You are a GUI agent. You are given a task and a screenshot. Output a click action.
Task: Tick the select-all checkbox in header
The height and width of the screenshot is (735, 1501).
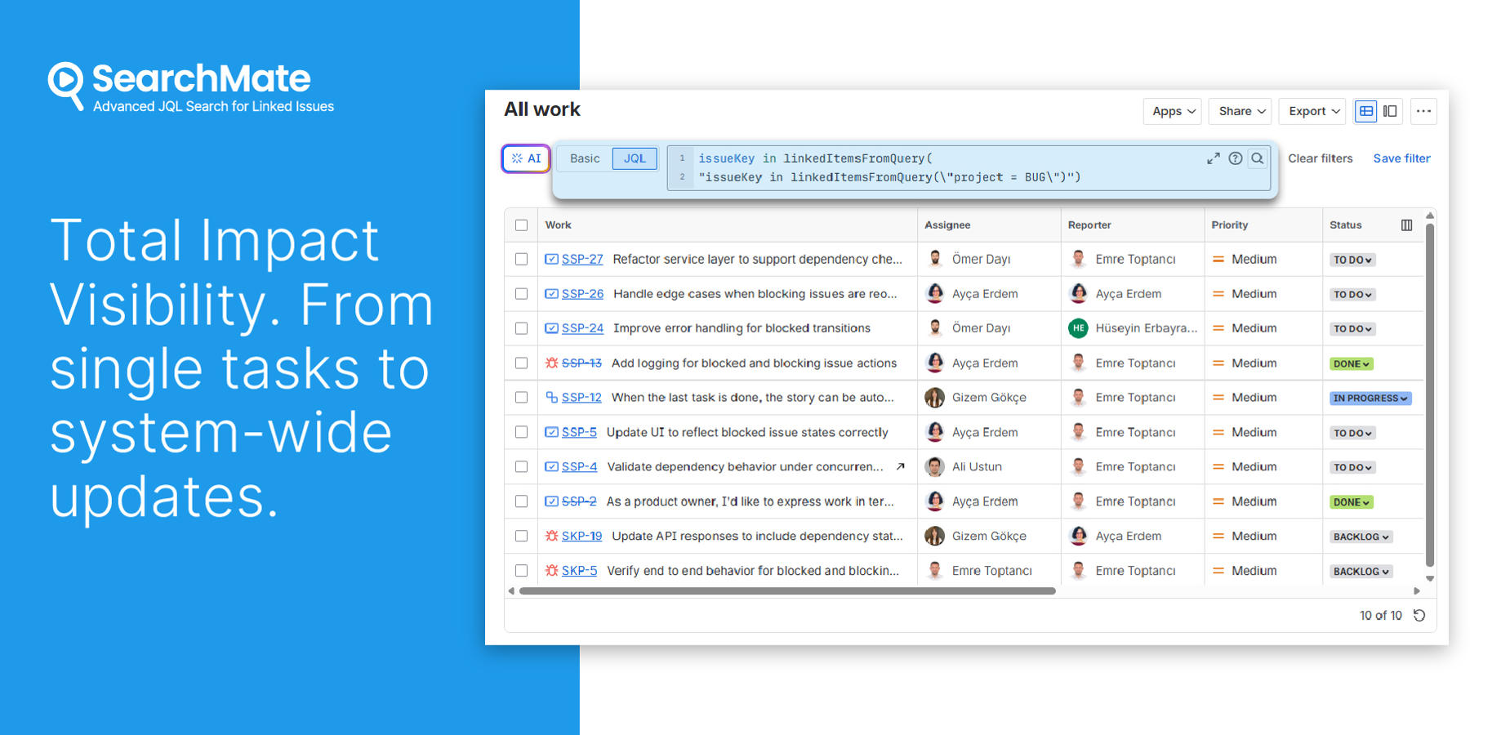coord(522,225)
